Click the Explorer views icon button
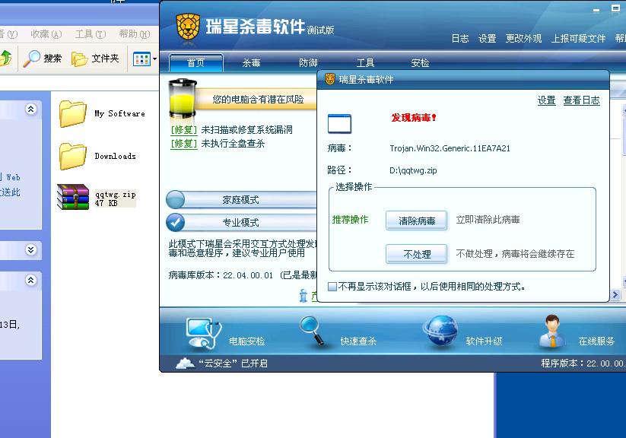This screenshot has height=438, width=626. coord(141,59)
